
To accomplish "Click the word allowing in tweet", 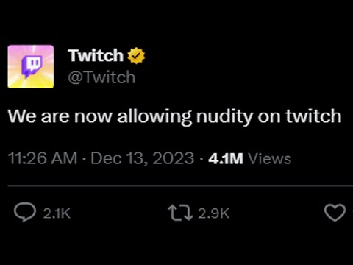I will pyautogui.click(x=154, y=116).
